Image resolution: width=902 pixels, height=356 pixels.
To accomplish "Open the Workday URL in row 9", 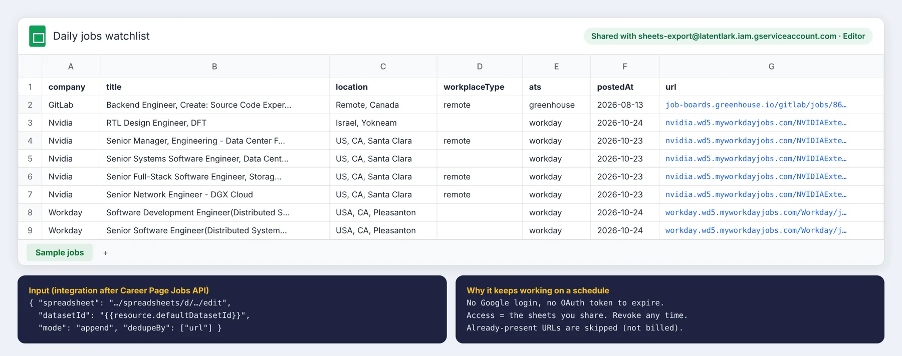I will click(756, 230).
